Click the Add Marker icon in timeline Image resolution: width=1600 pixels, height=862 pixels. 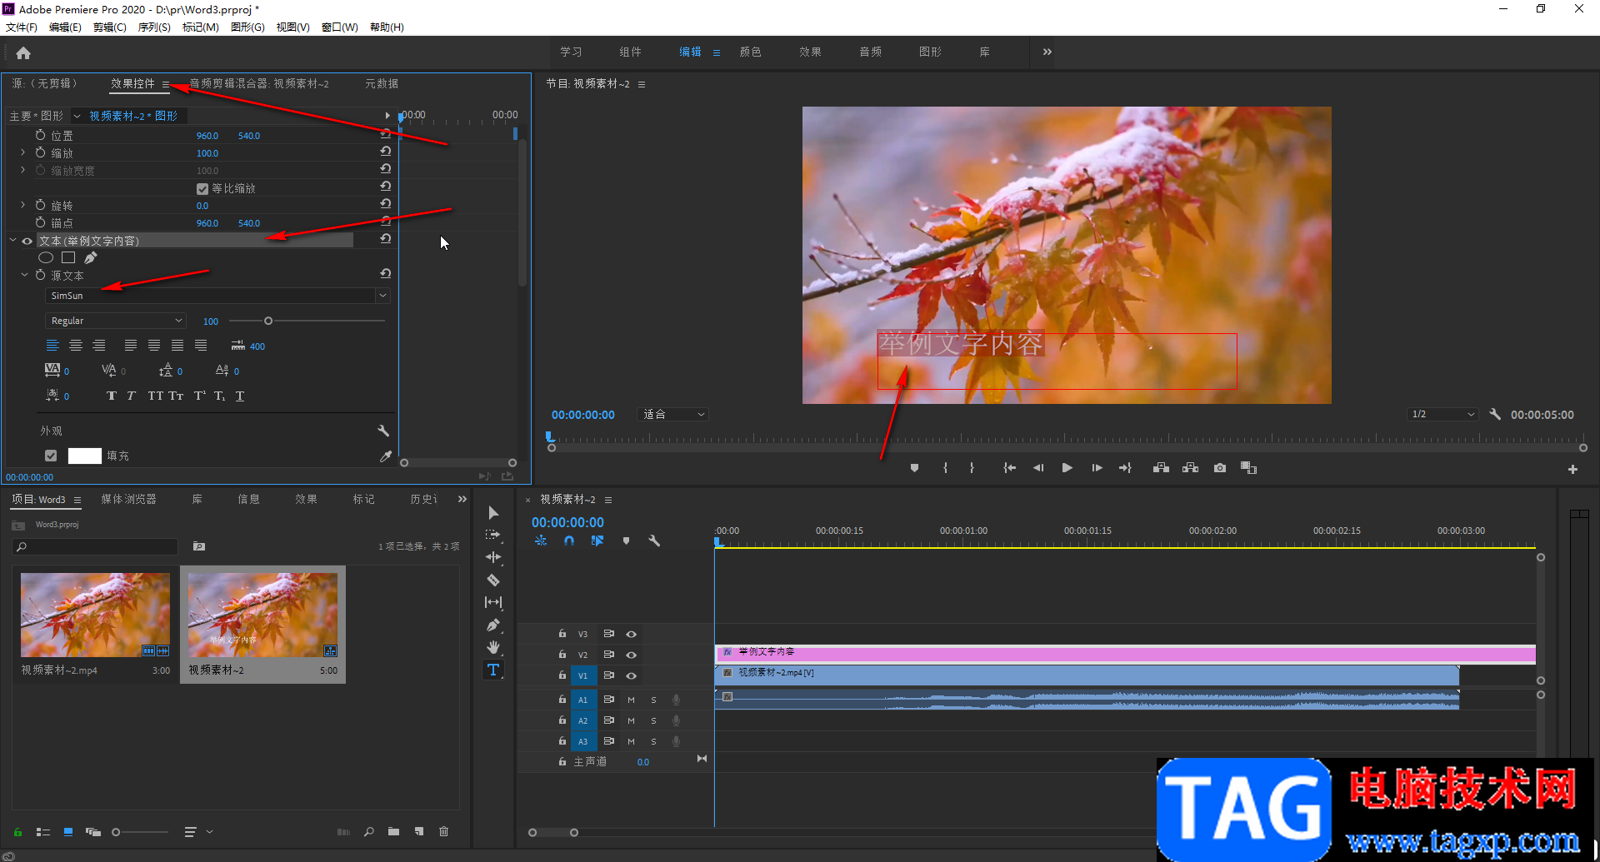tap(626, 541)
